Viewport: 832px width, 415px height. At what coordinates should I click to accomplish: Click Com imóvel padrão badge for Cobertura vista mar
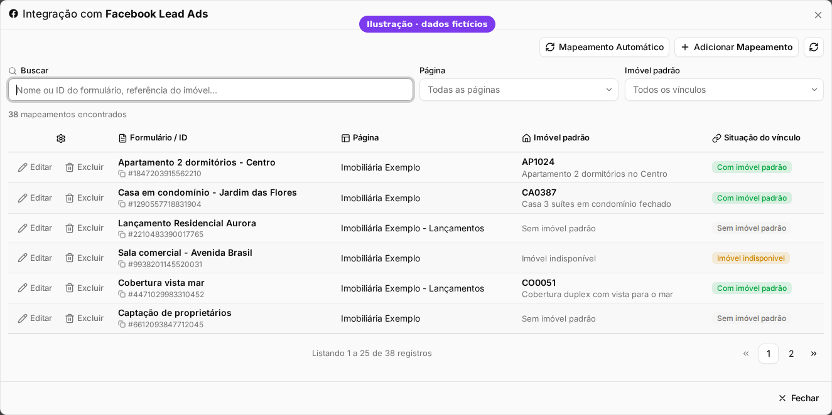(752, 288)
